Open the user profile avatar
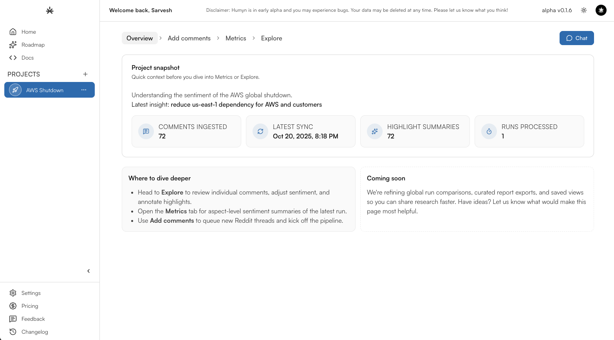The width and height of the screenshot is (614, 340). [601, 10]
